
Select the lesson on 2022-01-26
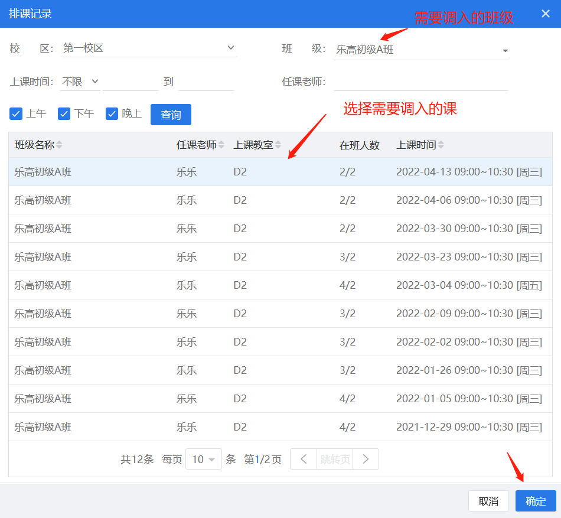pyautogui.click(x=280, y=370)
